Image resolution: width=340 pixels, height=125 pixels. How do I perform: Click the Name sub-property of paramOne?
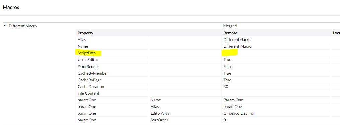[156, 100]
